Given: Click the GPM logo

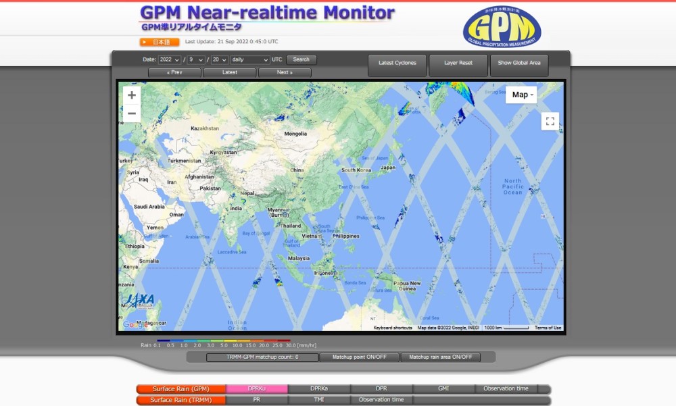Looking at the screenshot, I should (x=502, y=27).
